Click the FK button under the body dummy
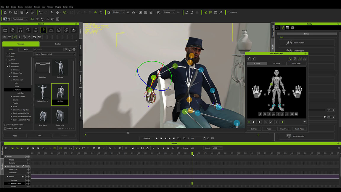The image size is (341, 192). pyautogui.click(x=296, y=114)
